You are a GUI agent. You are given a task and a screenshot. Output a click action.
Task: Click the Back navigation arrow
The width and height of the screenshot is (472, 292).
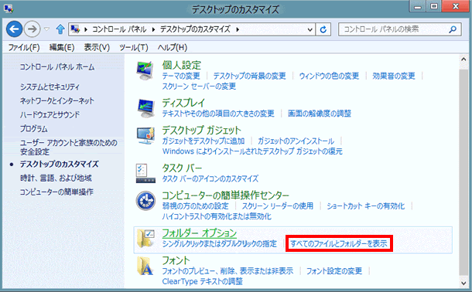pos(14,29)
